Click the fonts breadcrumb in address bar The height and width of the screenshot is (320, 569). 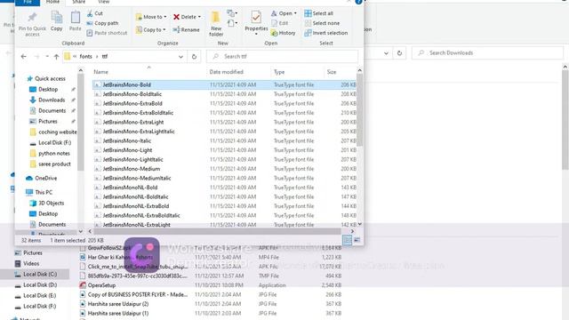(x=85, y=57)
